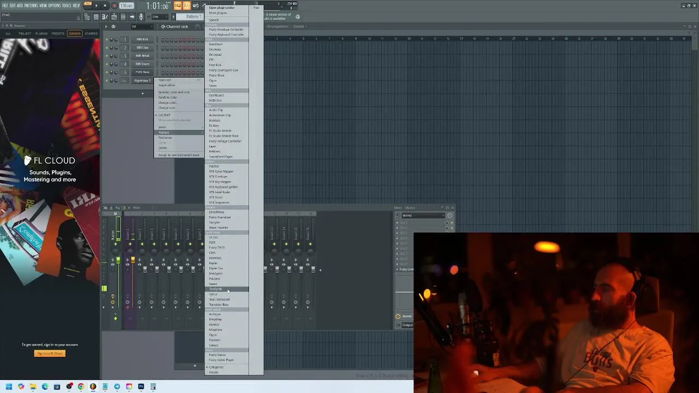Open Photoshop from the Windows taskbar

pos(141,386)
